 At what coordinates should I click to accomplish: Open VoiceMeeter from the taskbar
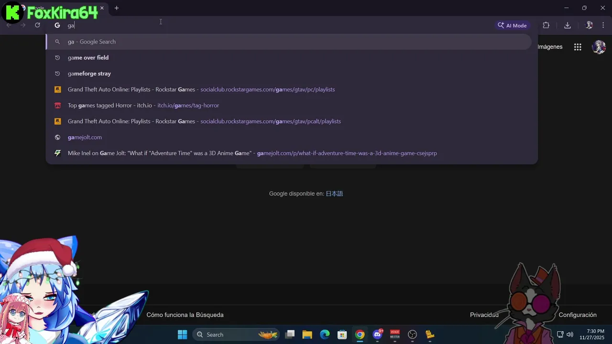(395, 334)
